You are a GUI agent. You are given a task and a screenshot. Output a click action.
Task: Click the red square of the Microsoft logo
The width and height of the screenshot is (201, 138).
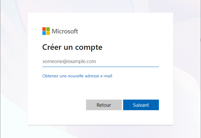tap(44, 29)
